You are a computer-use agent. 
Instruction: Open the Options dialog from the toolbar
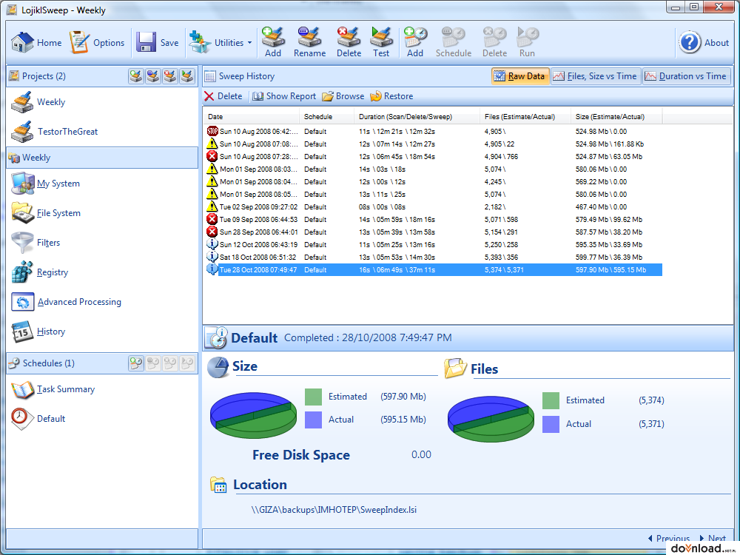(x=97, y=42)
